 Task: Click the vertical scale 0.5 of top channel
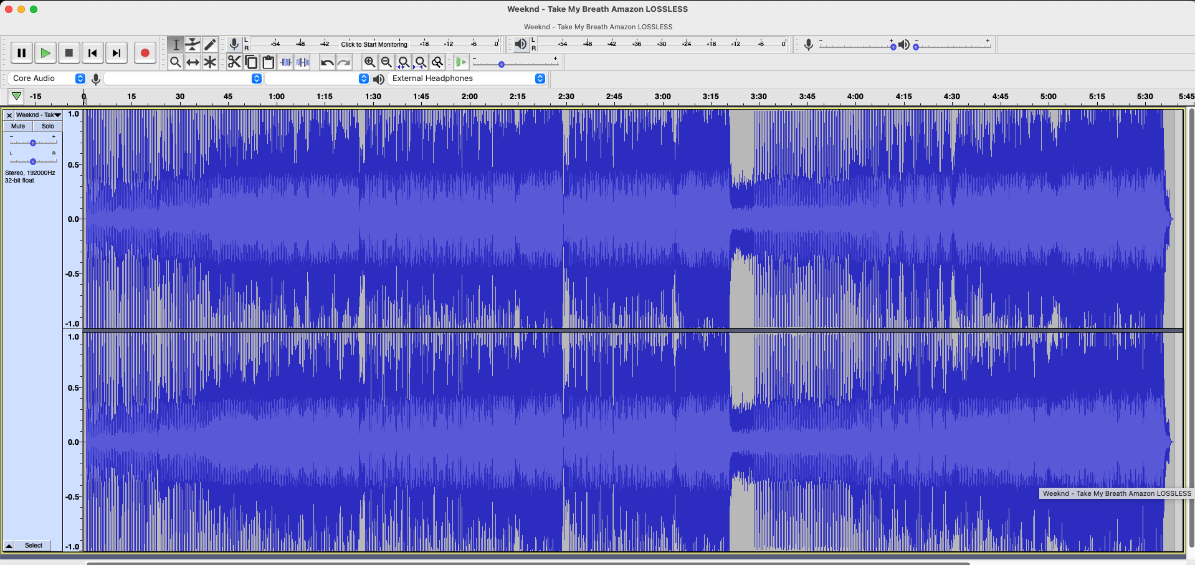click(x=74, y=165)
